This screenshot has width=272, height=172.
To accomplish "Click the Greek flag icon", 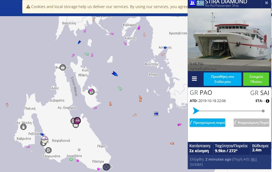I will click(200, 3).
